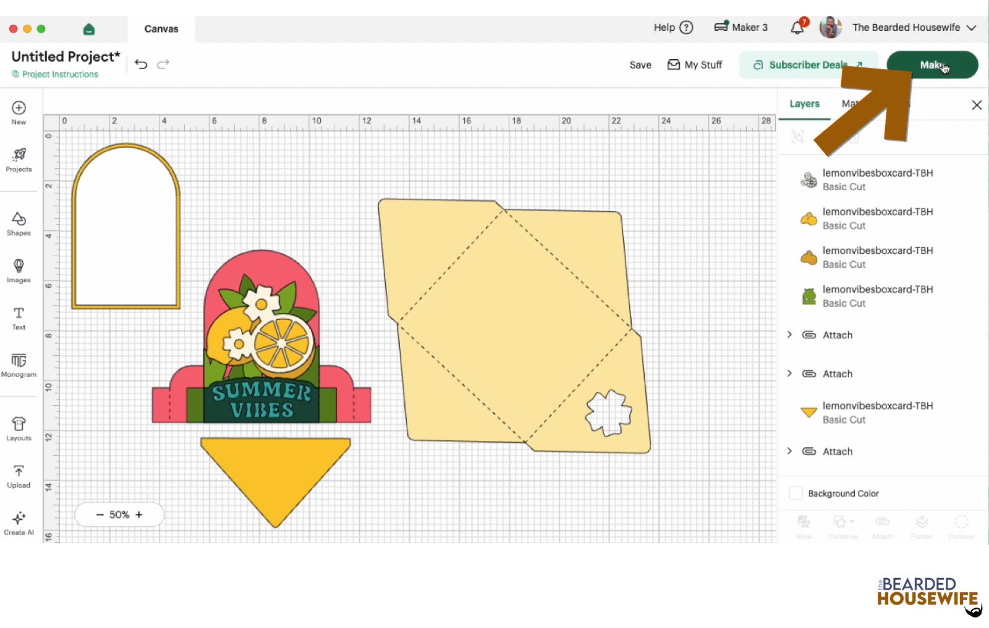Click the Background Color swatch
The image size is (989, 628).
pyautogui.click(x=796, y=493)
